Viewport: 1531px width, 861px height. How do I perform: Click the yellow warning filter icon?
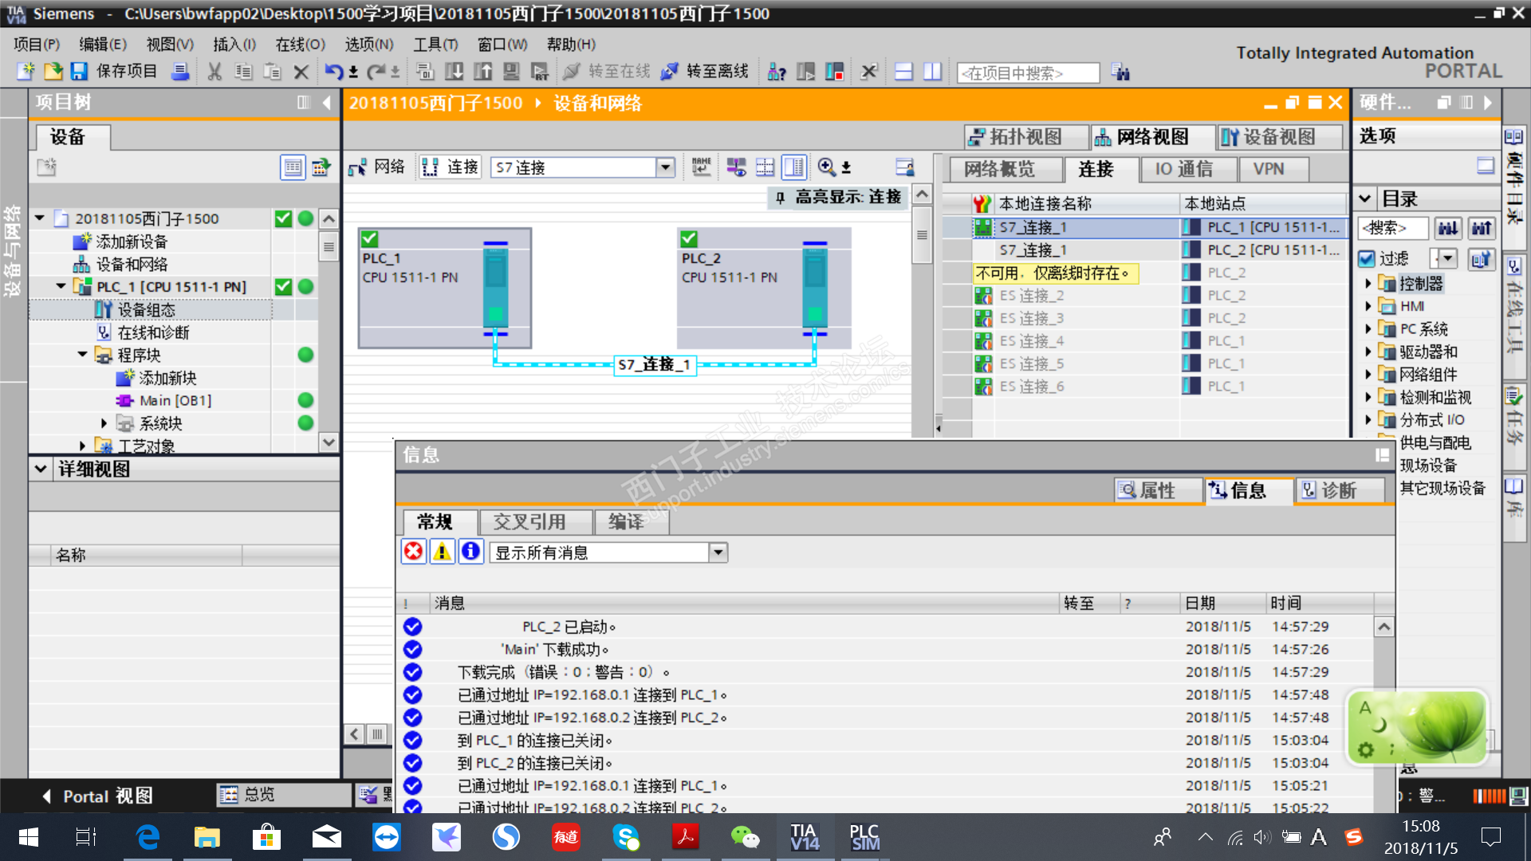tap(442, 552)
